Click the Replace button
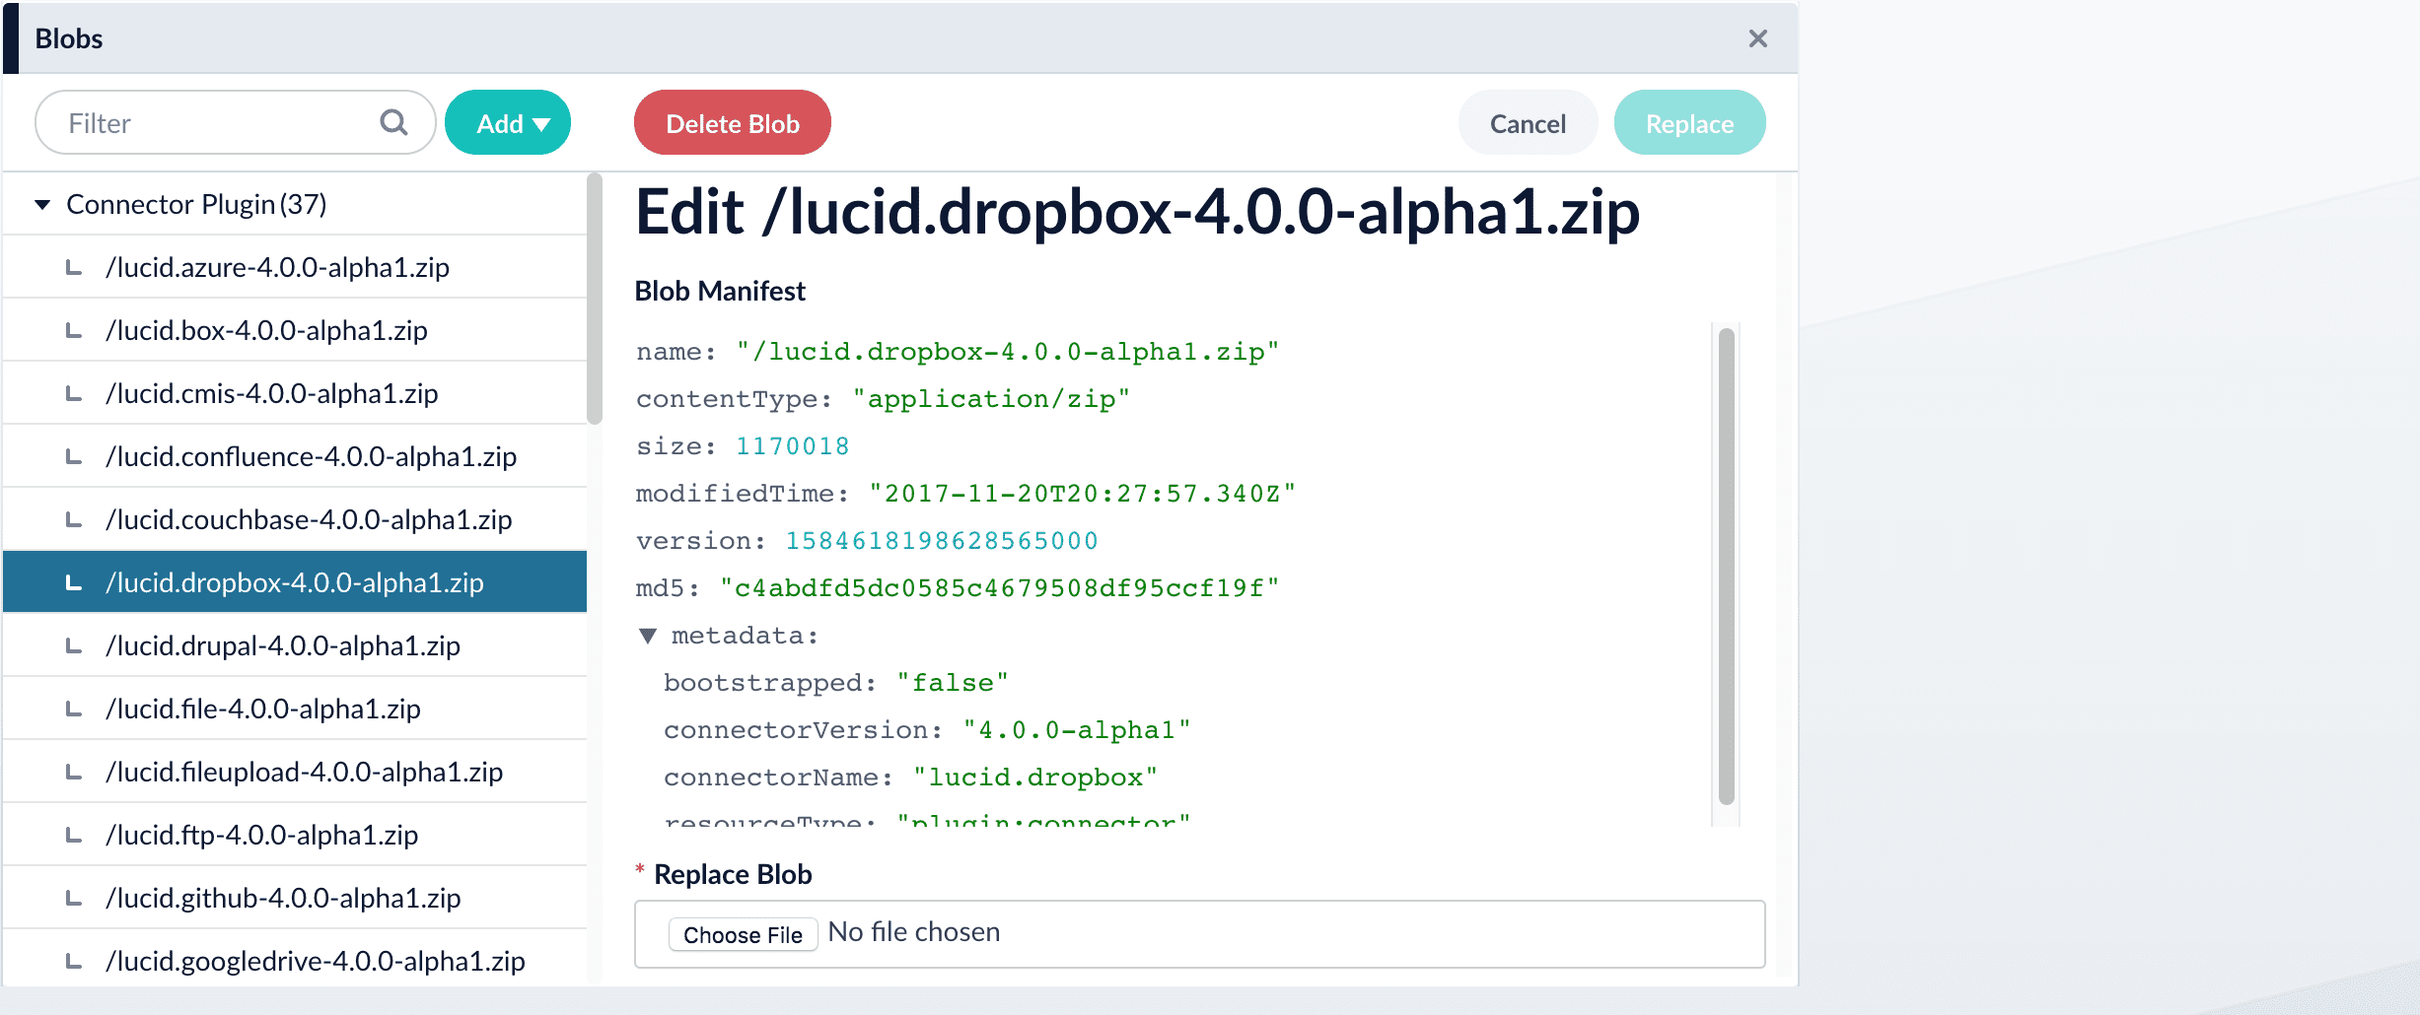The image size is (2420, 1015). [1689, 122]
